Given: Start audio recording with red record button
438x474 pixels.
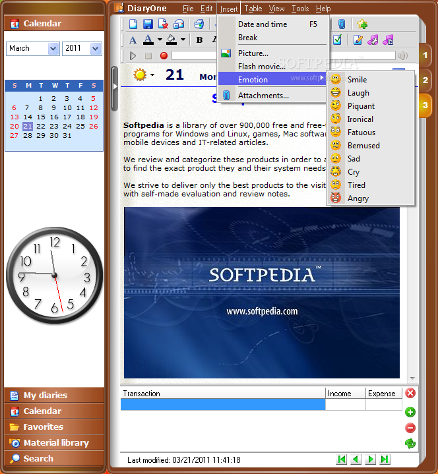Looking at the screenshot, I should (164, 55).
